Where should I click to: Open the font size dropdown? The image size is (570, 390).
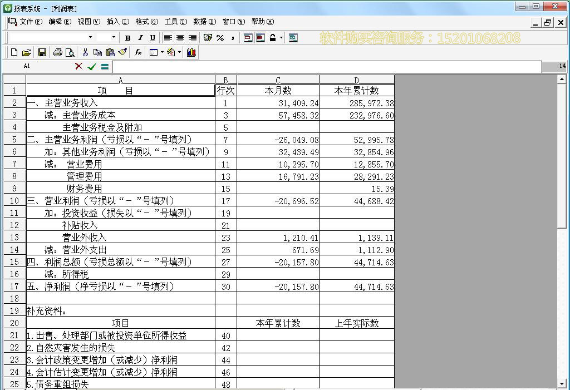[112, 38]
